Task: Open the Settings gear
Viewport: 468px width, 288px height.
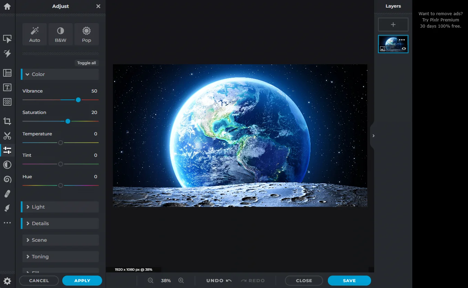Action: point(7,281)
